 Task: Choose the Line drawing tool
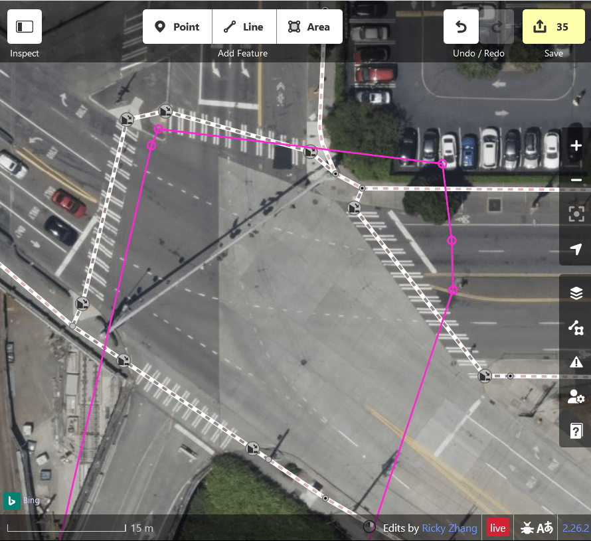(244, 27)
